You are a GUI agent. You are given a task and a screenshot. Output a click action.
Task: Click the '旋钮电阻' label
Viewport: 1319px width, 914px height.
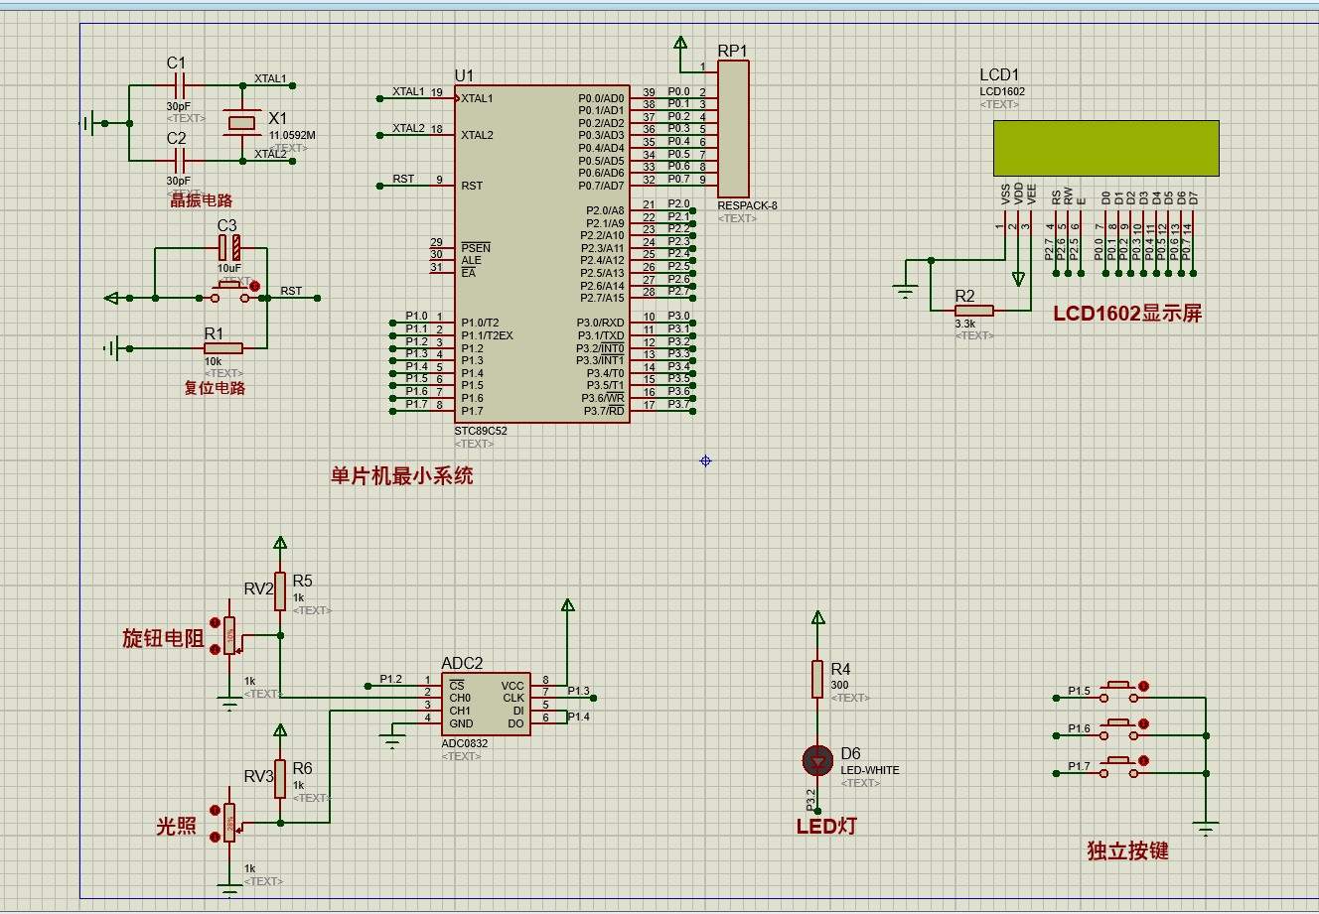pos(163,638)
